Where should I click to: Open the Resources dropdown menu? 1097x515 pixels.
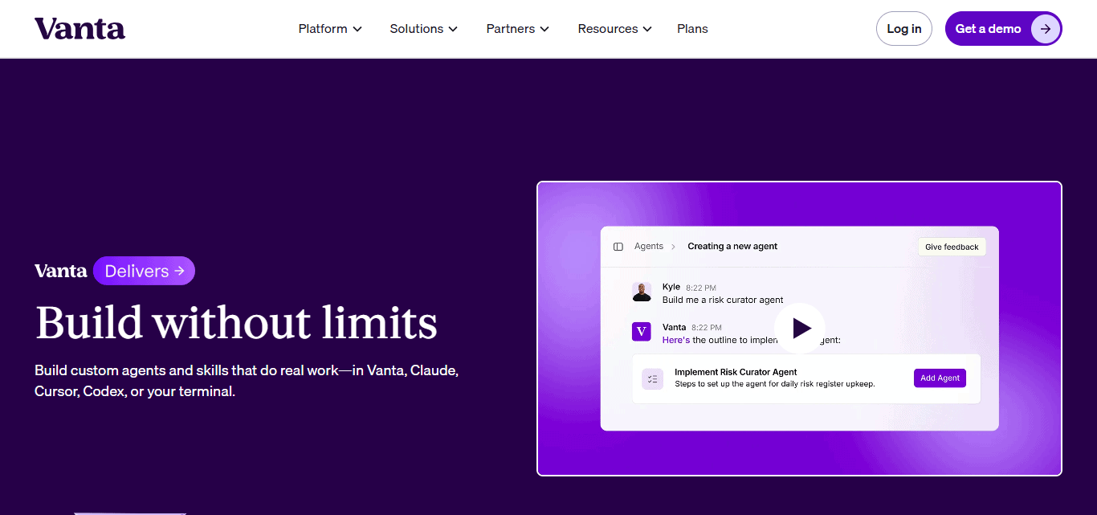pos(614,29)
